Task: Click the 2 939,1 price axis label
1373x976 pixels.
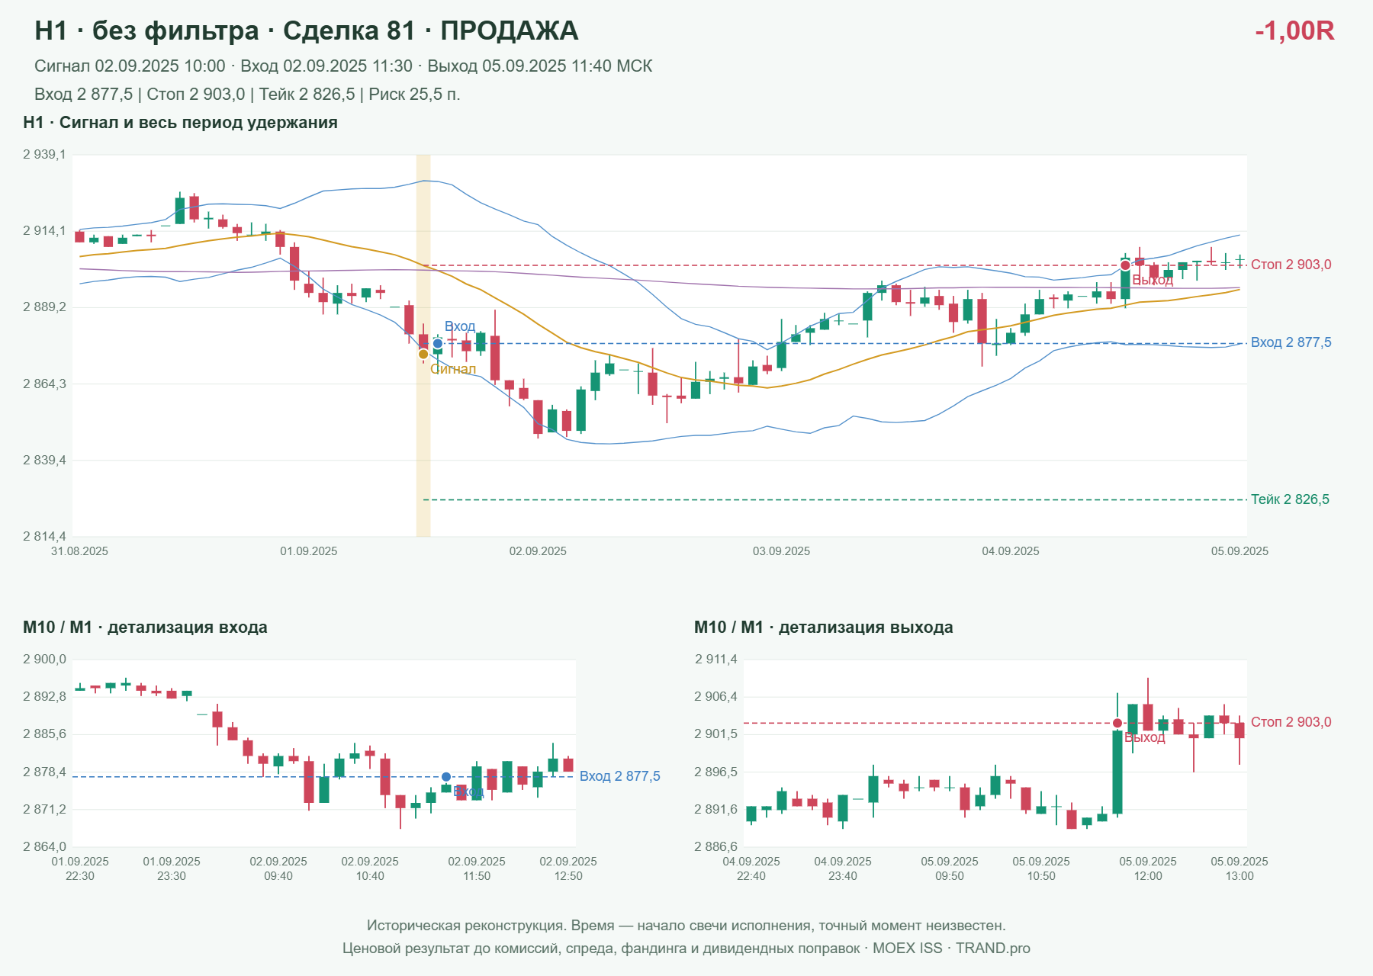Action: click(x=44, y=155)
